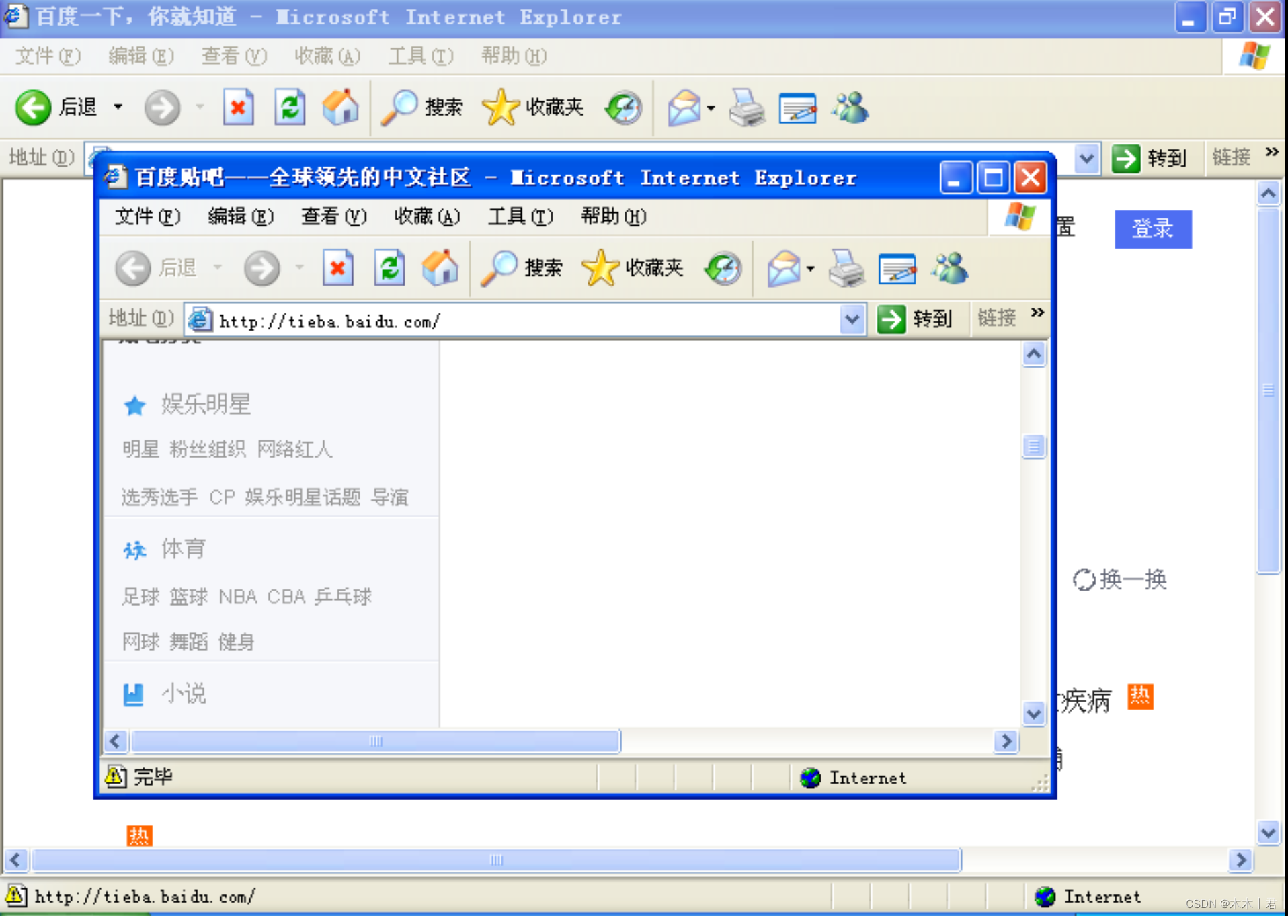The height and width of the screenshot is (916, 1288).
Task: Click Mail envelope icon in Tieba window
Action: point(784,268)
